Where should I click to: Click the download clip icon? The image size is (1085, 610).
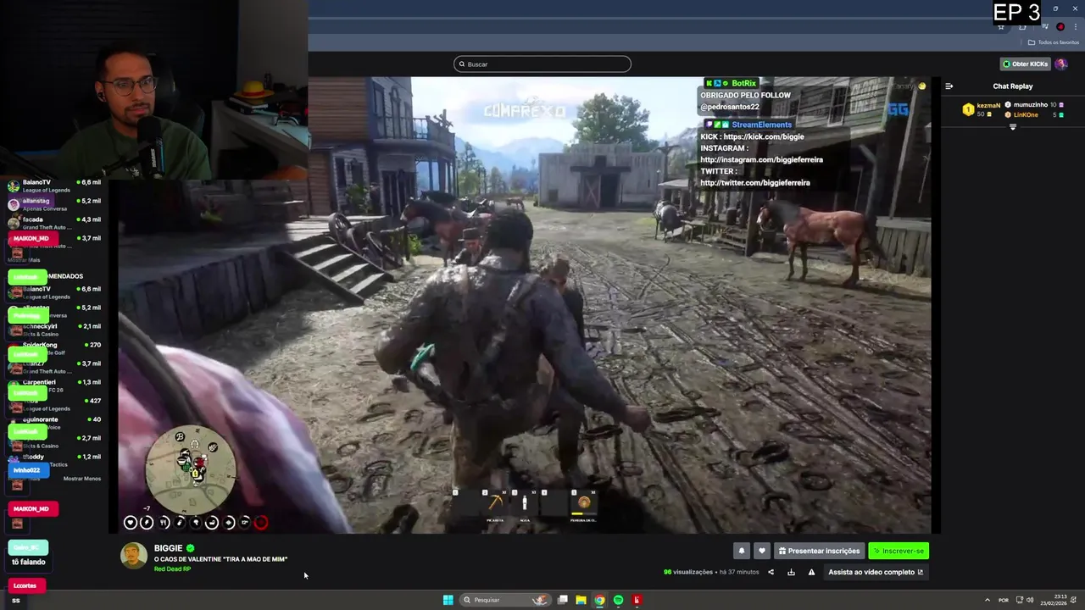(791, 572)
